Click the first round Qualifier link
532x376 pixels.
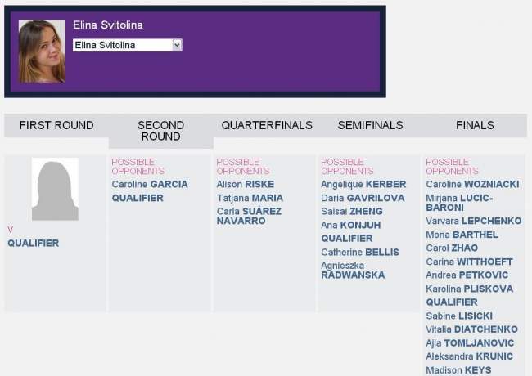tap(33, 243)
